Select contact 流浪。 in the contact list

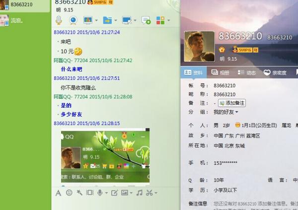pyautogui.click(x=25, y=20)
